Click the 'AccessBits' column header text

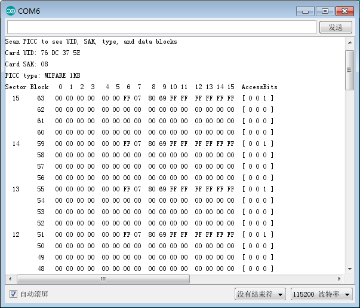(260, 87)
